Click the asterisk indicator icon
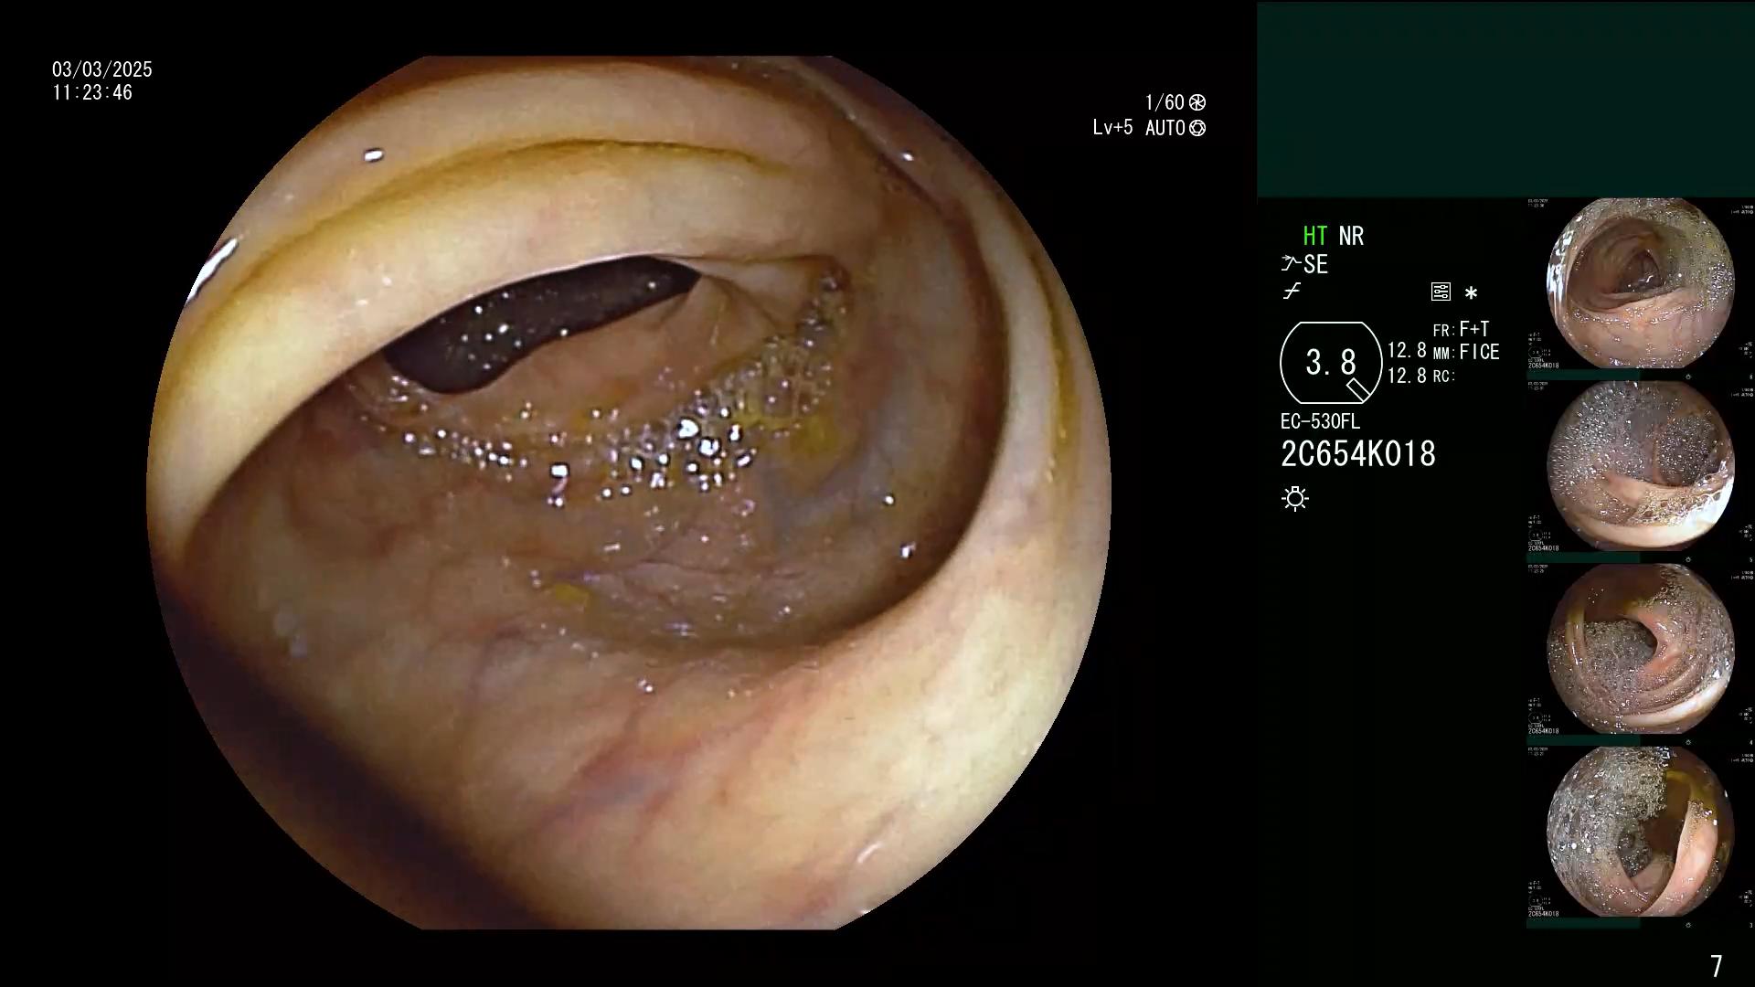Screen dimensions: 1755x987 pyautogui.click(x=1471, y=293)
